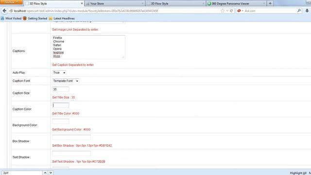Screen dimensions: 311x175
Task: Click the Getting Started bookmark icon
Action: click(25, 18)
